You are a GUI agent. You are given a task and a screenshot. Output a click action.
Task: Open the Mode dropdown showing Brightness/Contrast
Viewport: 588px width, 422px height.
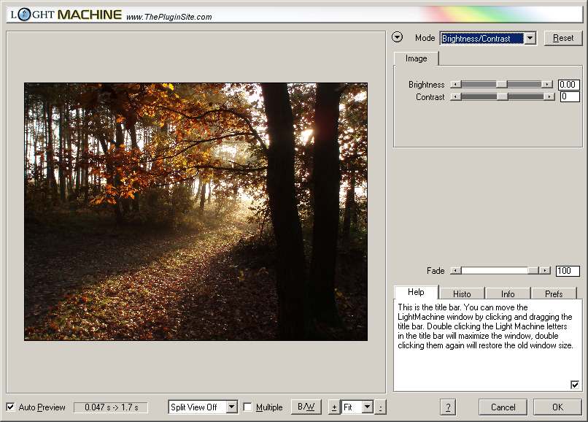coord(488,38)
